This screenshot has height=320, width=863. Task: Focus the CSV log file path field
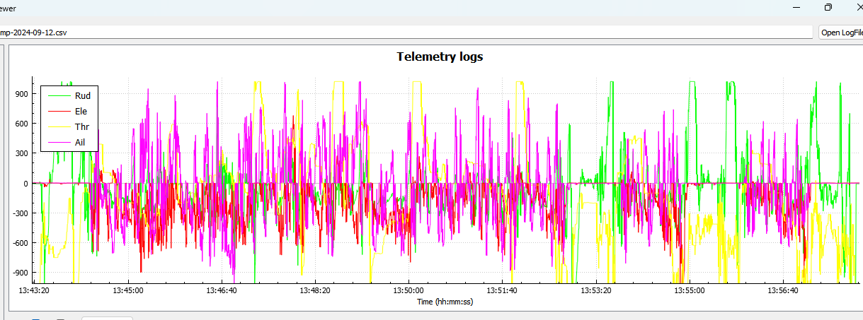pyautogui.click(x=404, y=32)
